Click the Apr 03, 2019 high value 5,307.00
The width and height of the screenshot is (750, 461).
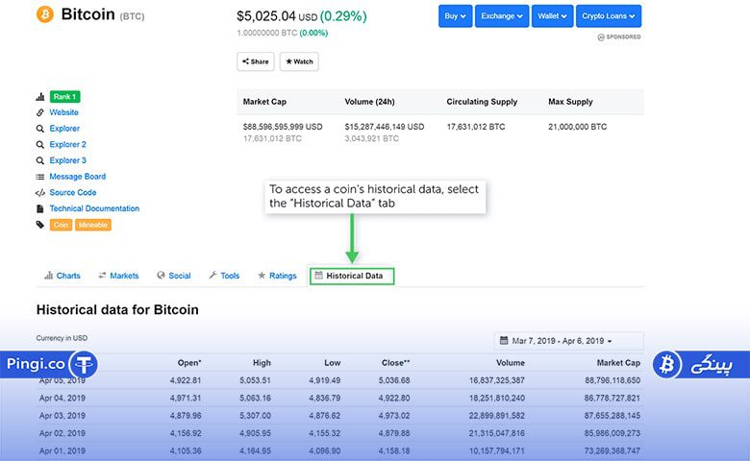[255, 416]
